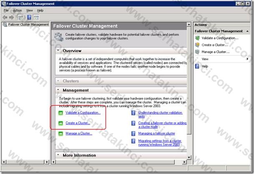This screenshot has width=254, height=174.
Task: Open the View menu
Action: 30,10
